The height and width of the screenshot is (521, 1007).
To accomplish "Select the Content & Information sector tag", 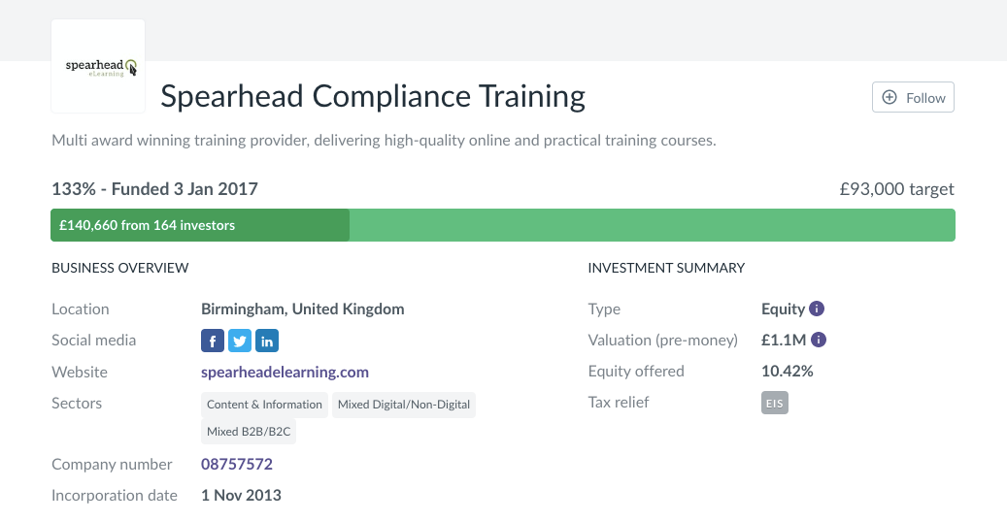I will (x=264, y=405).
